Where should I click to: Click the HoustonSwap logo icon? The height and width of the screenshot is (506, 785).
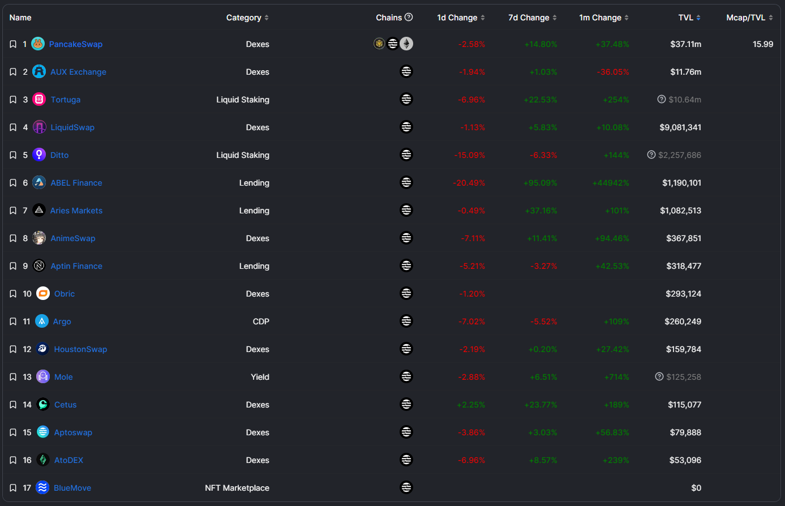click(42, 349)
